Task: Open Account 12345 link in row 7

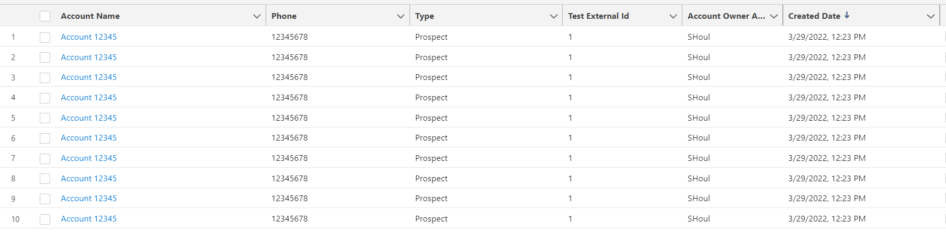Action: tap(89, 158)
